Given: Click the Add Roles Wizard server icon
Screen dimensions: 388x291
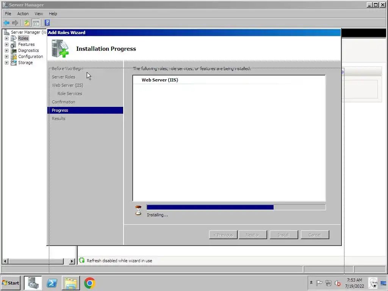Looking at the screenshot, I should [60, 48].
